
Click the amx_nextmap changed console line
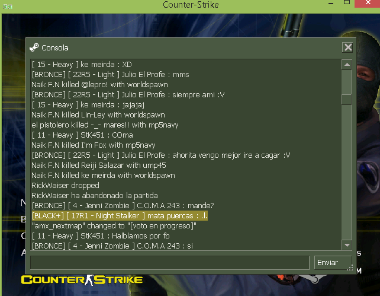tap(114, 226)
